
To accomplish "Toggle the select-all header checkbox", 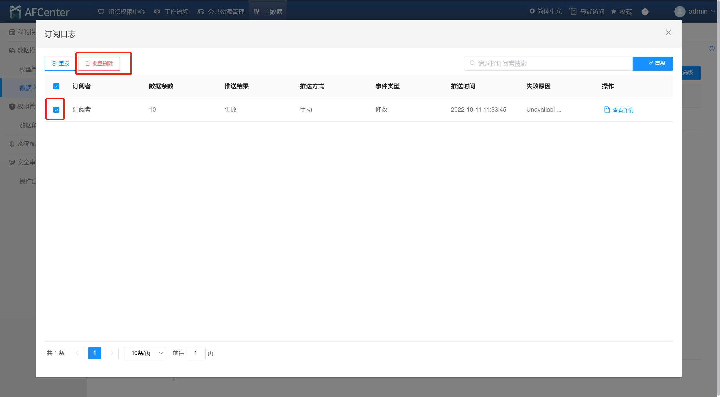I will (x=56, y=86).
